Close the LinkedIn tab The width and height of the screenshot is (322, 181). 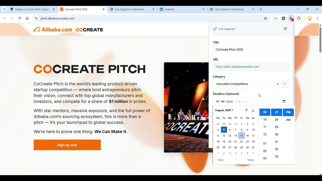pyautogui.click(x=203, y=9)
